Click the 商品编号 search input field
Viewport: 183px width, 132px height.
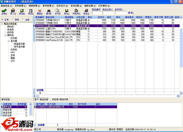97,13
